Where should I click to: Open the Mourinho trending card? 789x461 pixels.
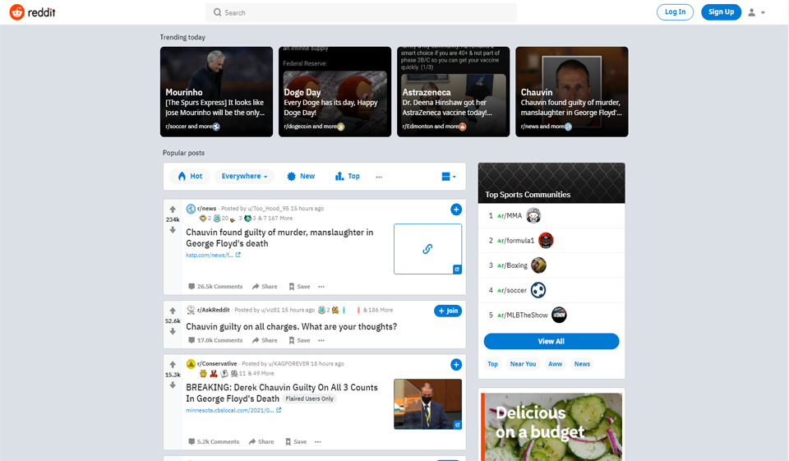[216, 91]
